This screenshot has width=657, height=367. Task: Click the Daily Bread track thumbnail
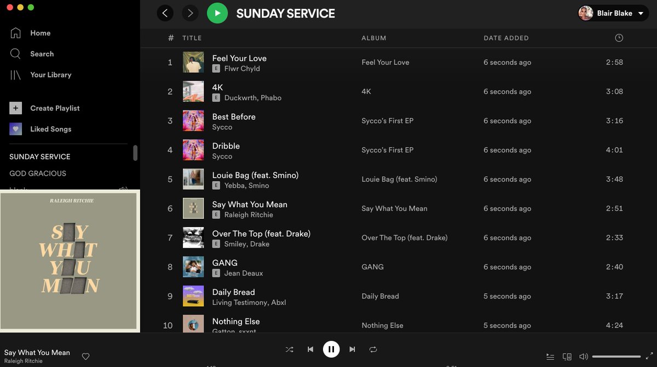193,296
